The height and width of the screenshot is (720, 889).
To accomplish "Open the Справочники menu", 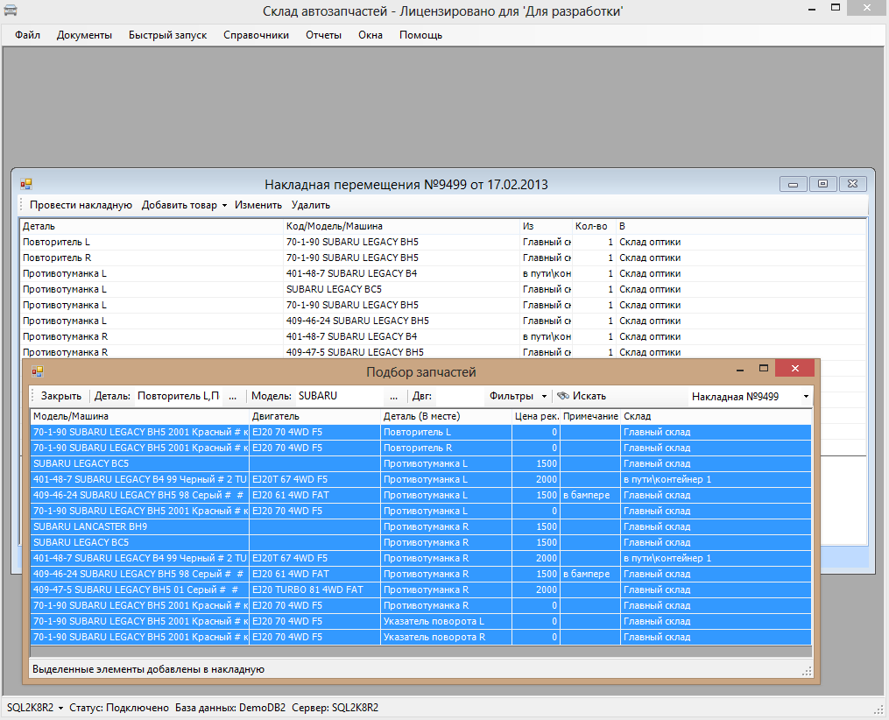I will (x=256, y=35).
